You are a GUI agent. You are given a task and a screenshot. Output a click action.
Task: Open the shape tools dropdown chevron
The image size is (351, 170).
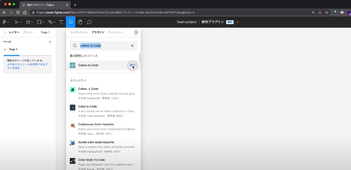point(43,22)
